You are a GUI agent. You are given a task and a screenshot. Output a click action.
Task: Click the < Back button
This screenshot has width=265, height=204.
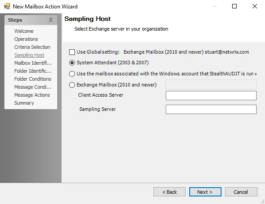(x=169, y=192)
